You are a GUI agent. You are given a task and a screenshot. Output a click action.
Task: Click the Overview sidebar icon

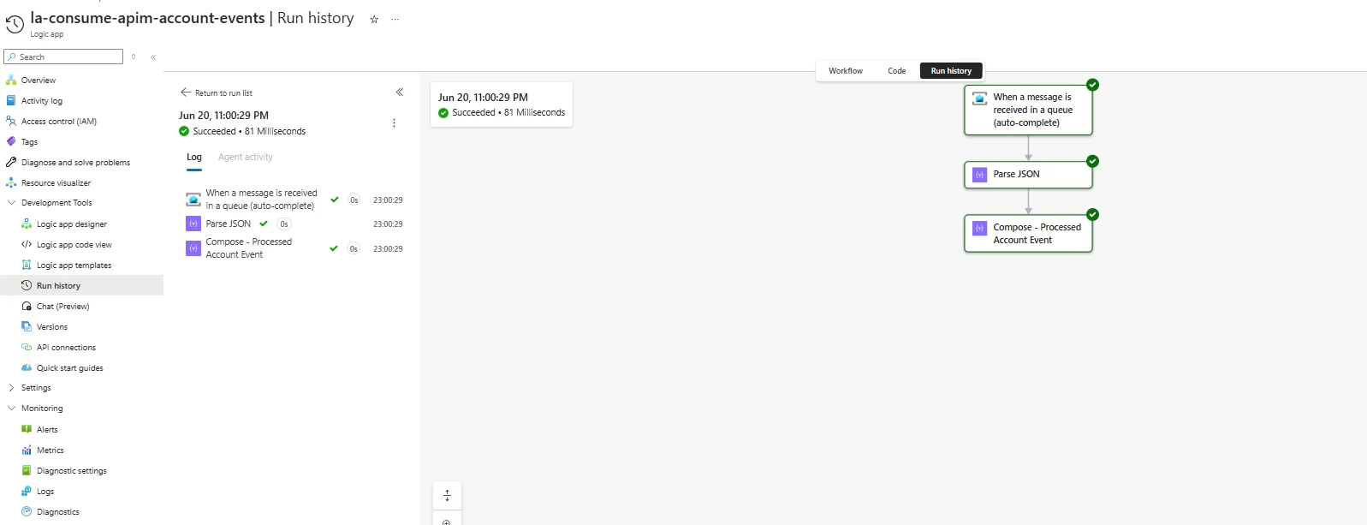coord(11,80)
